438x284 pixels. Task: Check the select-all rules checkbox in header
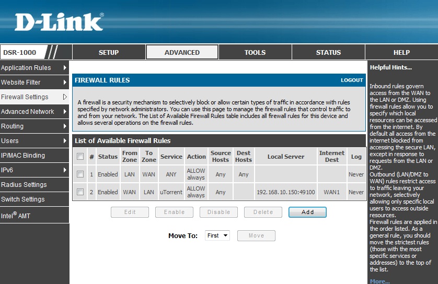[80, 156]
